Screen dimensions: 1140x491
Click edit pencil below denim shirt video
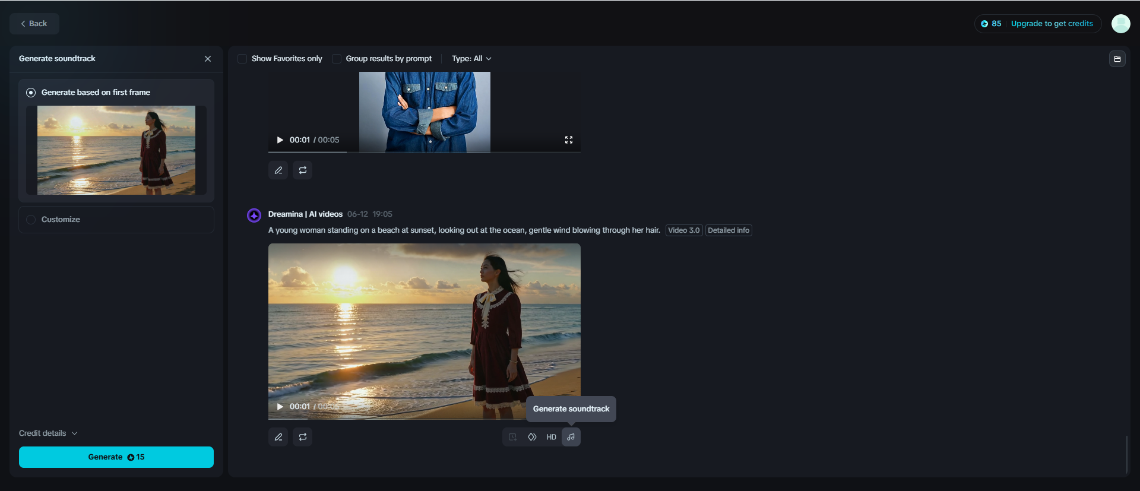click(278, 170)
